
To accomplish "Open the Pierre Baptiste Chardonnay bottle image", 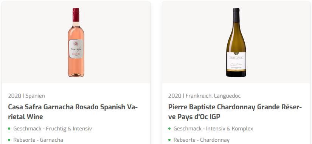I will [236, 43].
